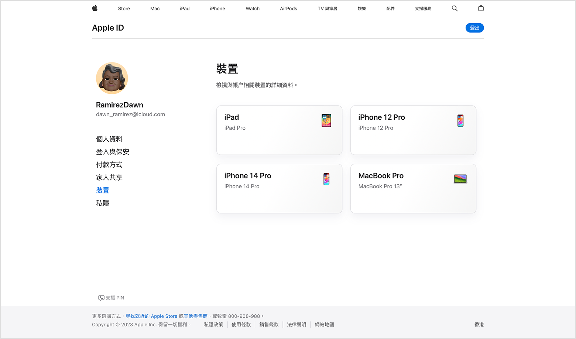This screenshot has height=339, width=576.
Task: Open the 銷售條款 footer link
Action: (269, 325)
